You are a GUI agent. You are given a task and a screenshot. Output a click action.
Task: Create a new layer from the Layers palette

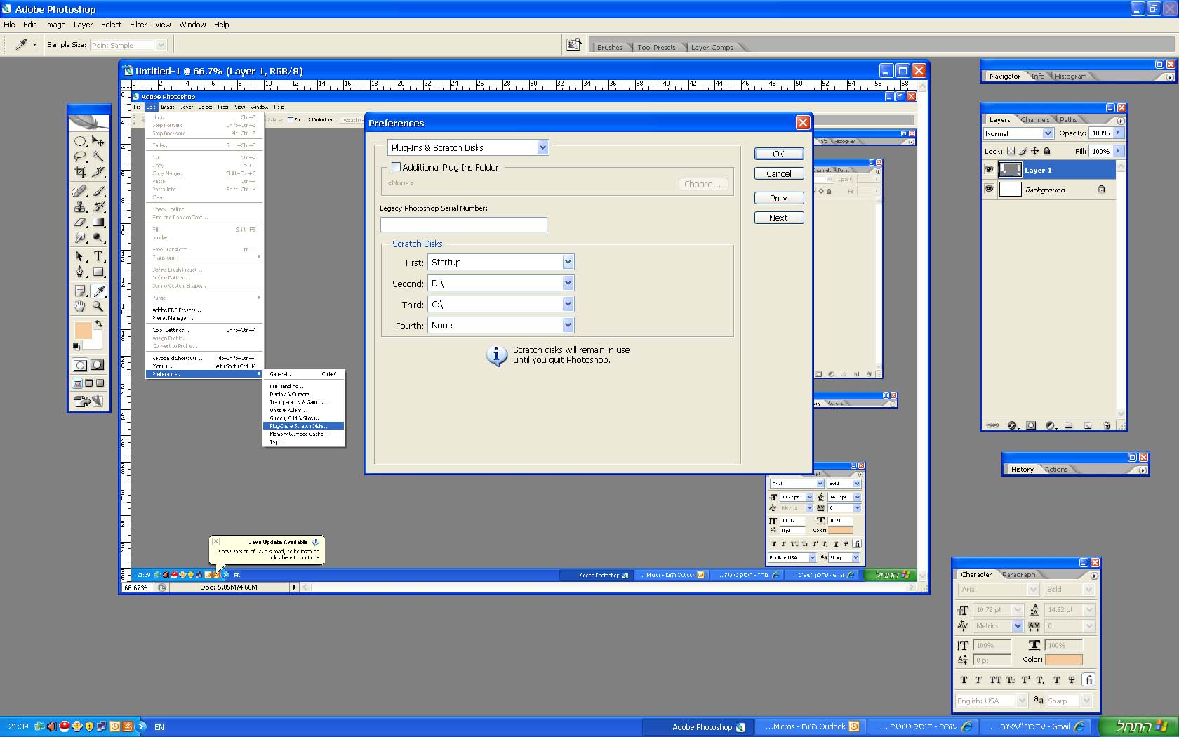pos(1088,425)
